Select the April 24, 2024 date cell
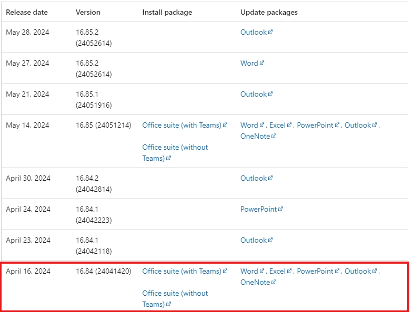Viewport: 413px width, 312px height. [x=28, y=210]
